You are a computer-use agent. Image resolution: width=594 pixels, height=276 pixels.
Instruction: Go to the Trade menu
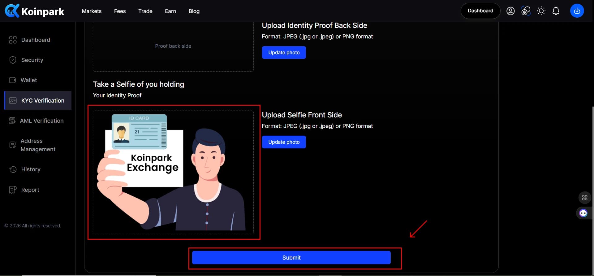(145, 11)
